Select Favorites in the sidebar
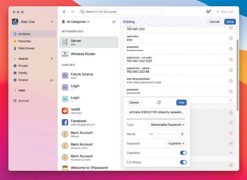This screenshot has width=247, height=180. pyautogui.click(x=24, y=41)
